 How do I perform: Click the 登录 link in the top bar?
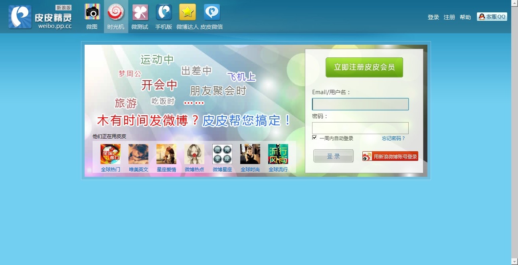433,17
